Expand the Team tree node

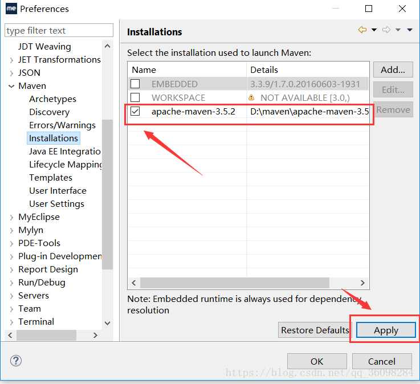click(11, 309)
